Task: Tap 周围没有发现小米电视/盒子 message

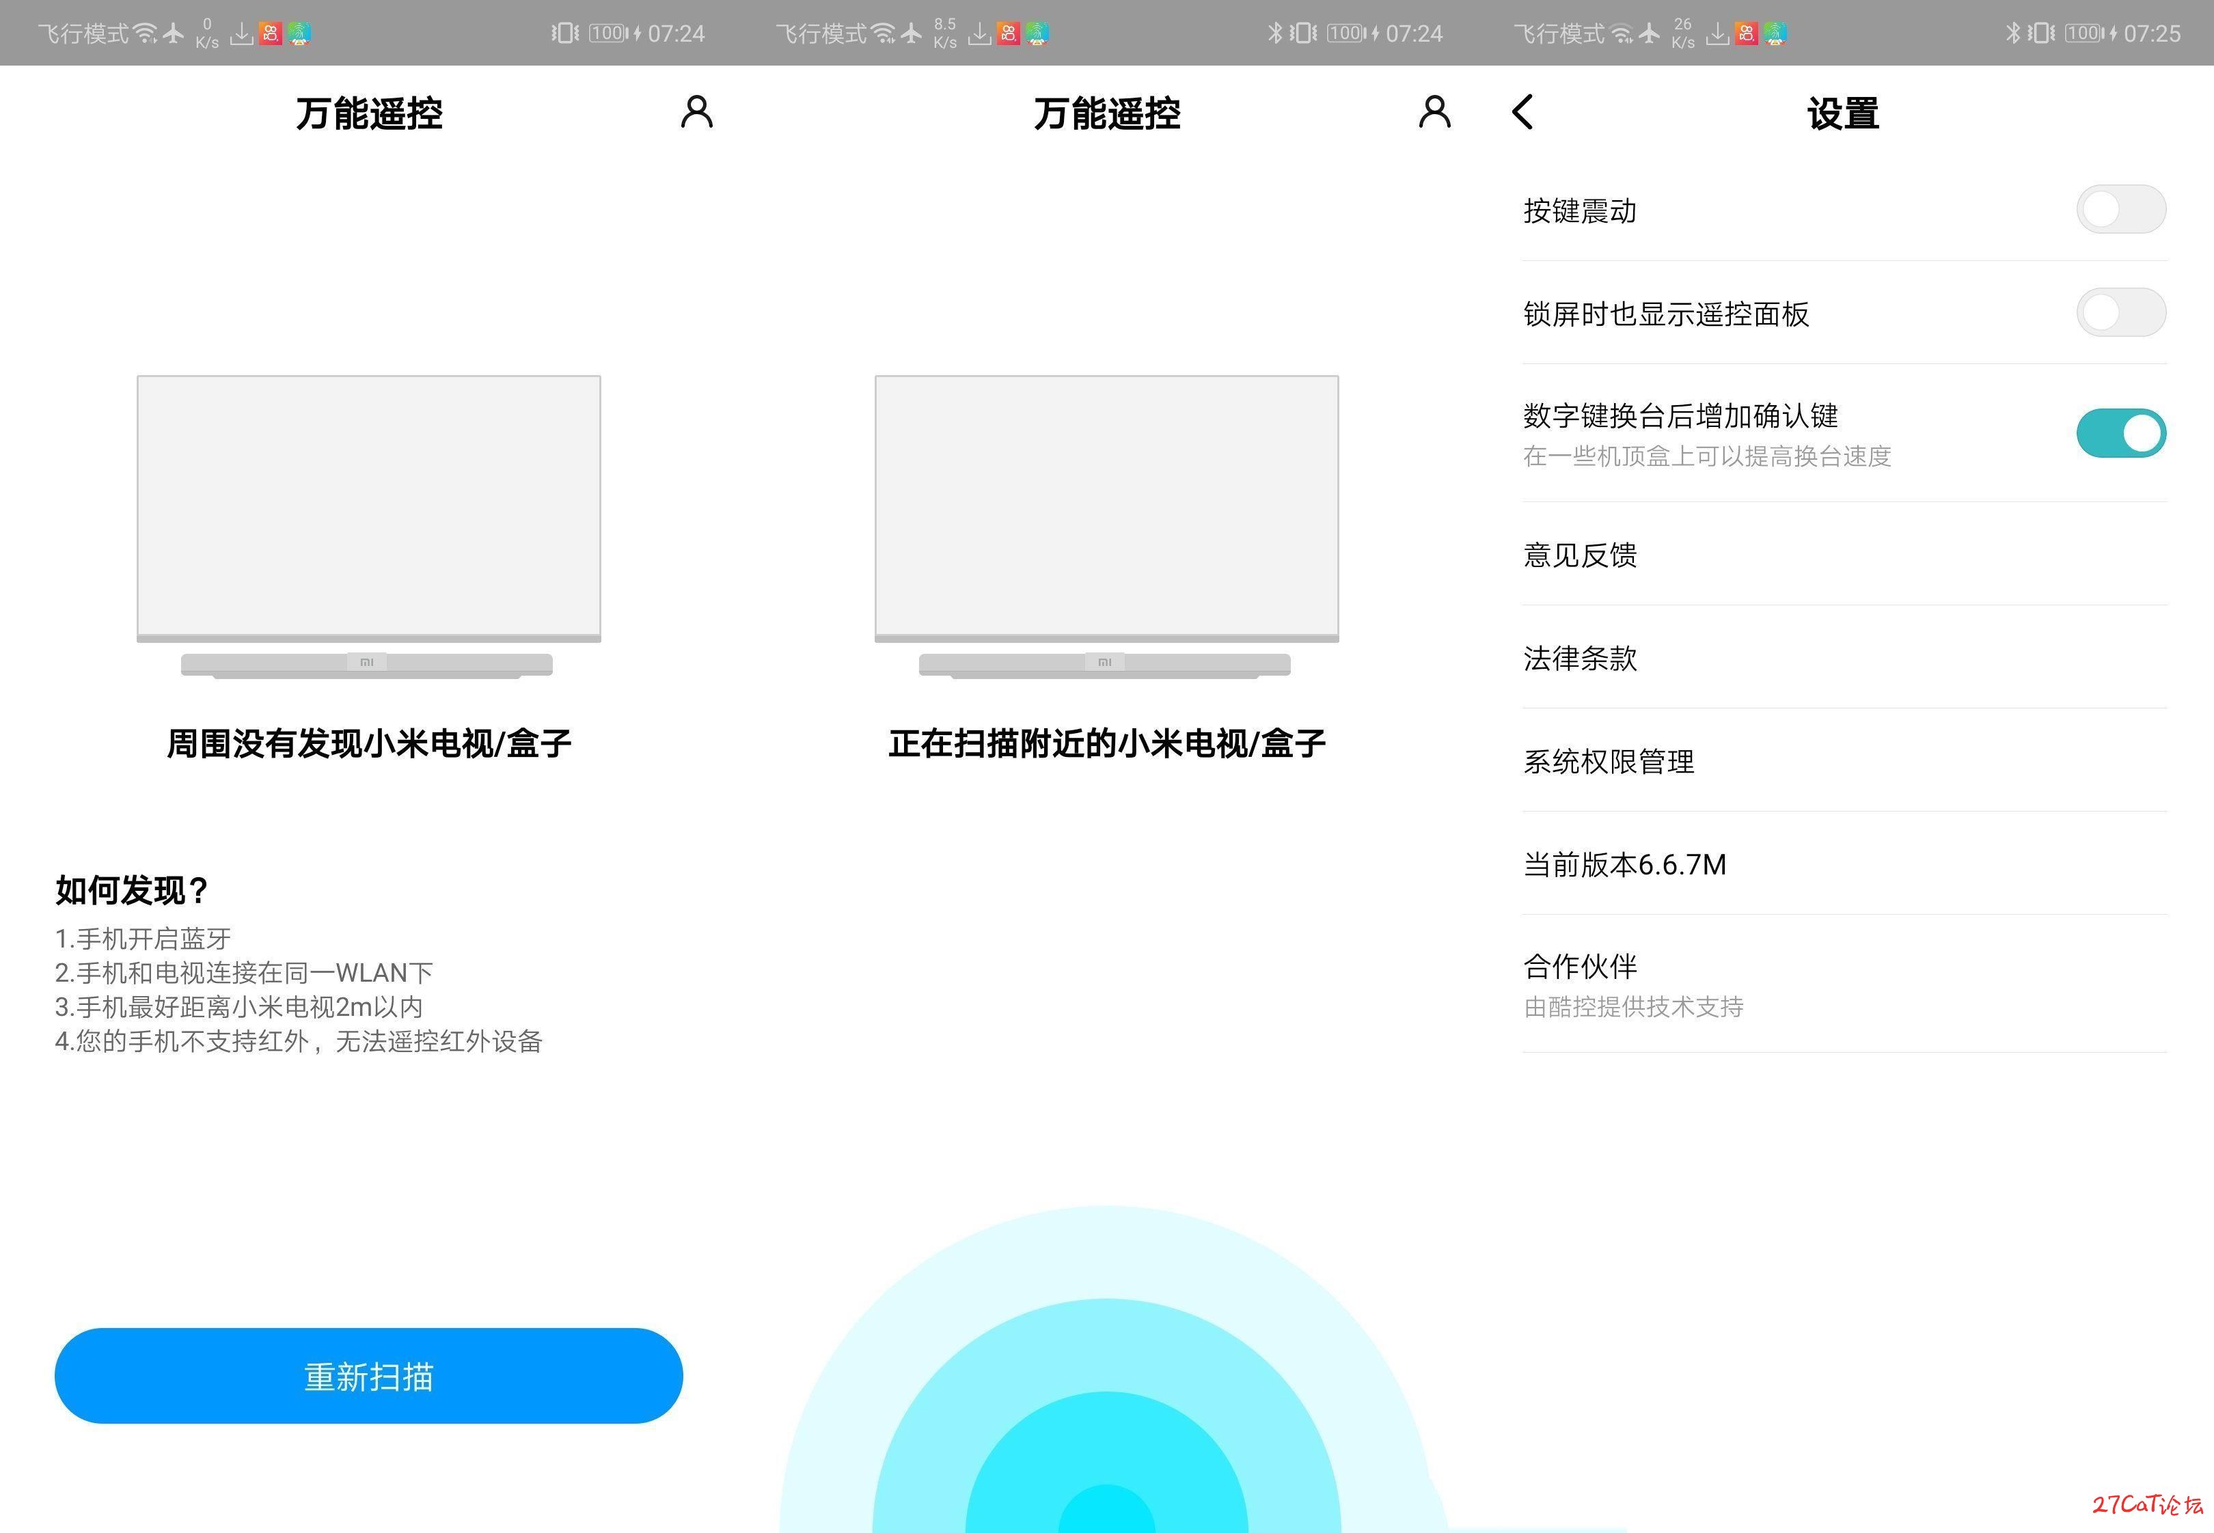Action: [369, 743]
